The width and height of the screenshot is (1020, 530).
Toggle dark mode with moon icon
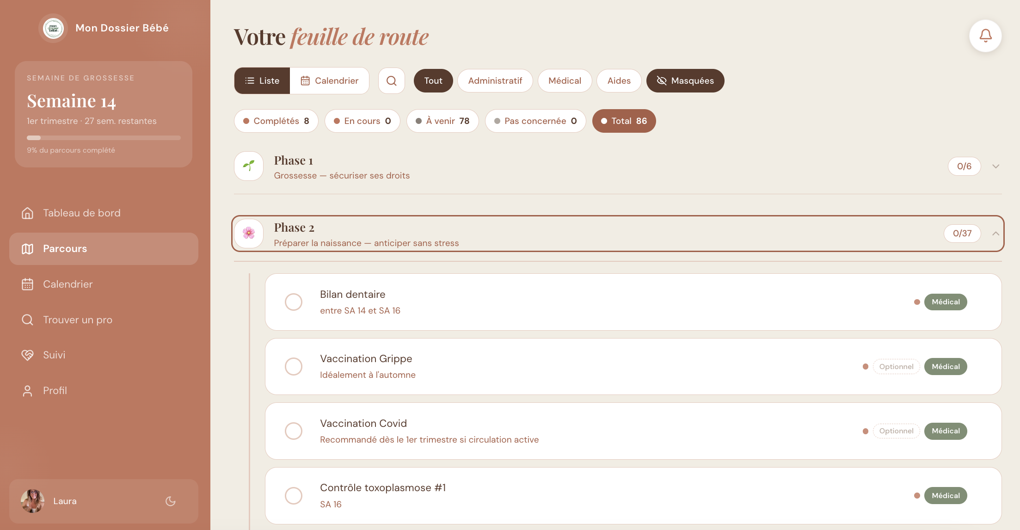pyautogui.click(x=171, y=501)
